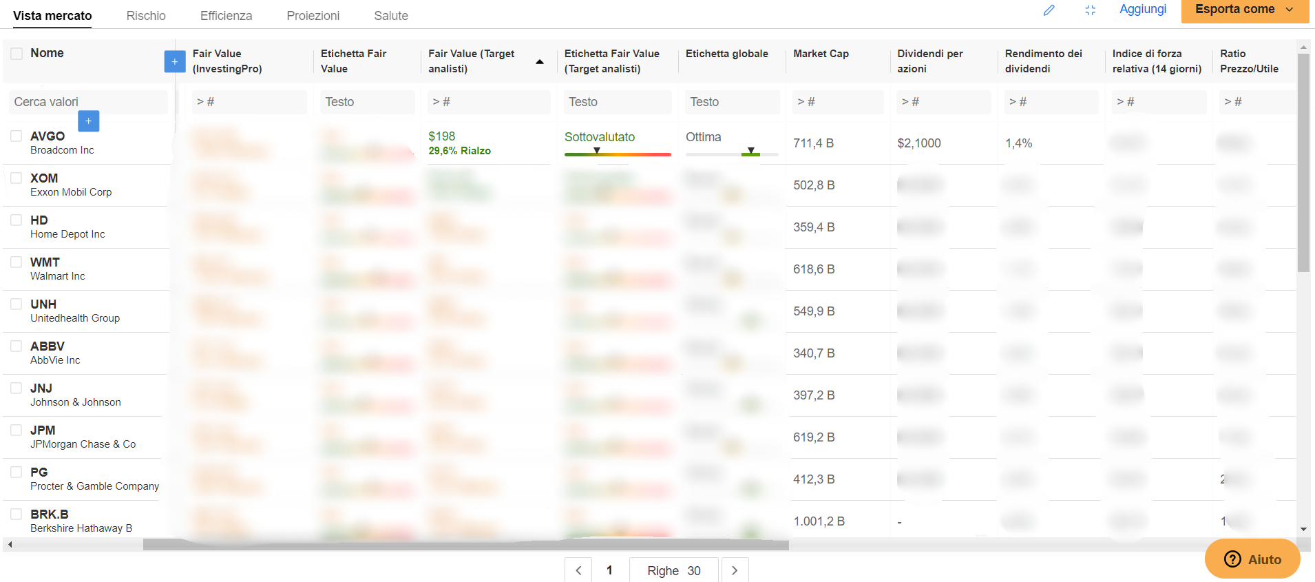The height and width of the screenshot is (582, 1315).
Task: Switch to Efficienza tab
Action: click(x=226, y=15)
